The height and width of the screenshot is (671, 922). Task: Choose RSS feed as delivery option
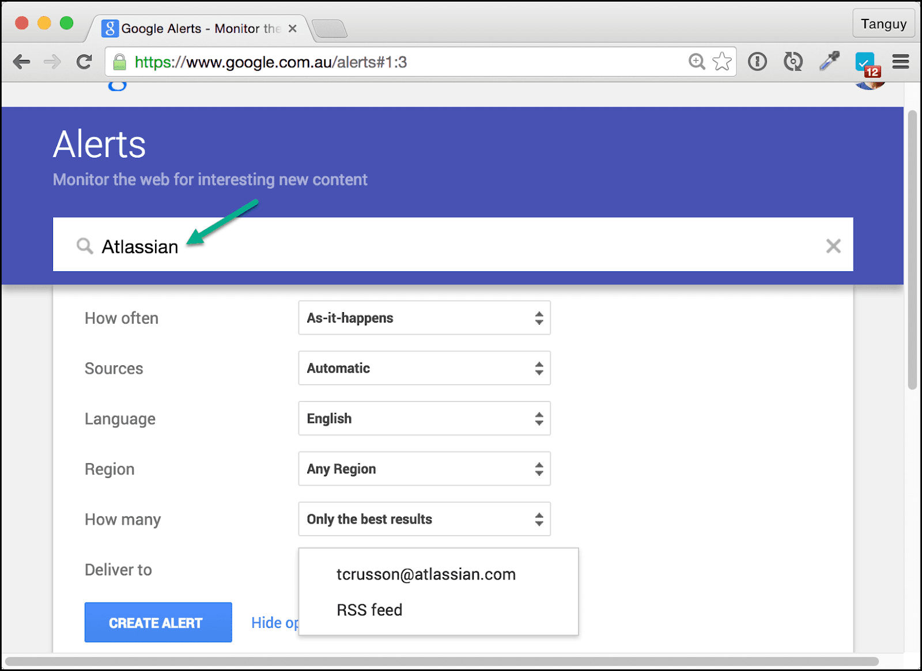point(369,610)
